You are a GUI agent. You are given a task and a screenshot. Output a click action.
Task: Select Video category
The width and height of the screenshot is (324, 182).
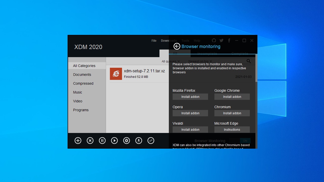pyautogui.click(x=87, y=101)
